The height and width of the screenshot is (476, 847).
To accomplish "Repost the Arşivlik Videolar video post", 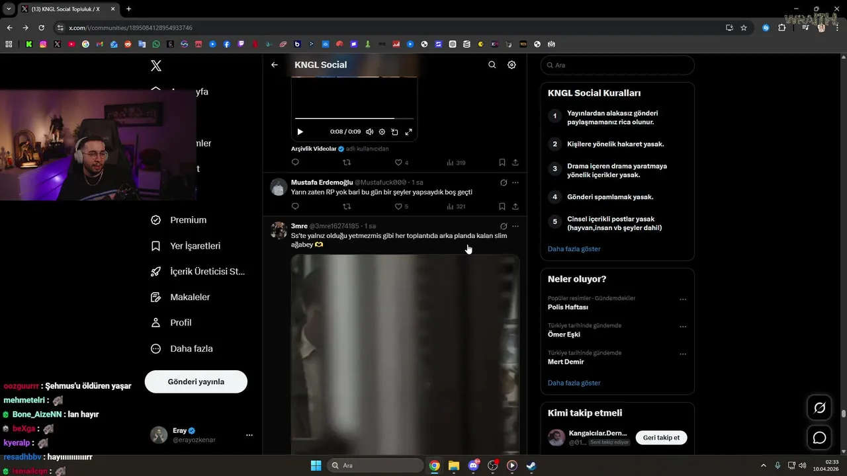I will tap(347, 162).
